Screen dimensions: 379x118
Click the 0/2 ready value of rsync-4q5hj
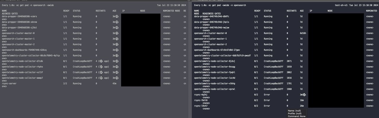(x=256, y=95)
